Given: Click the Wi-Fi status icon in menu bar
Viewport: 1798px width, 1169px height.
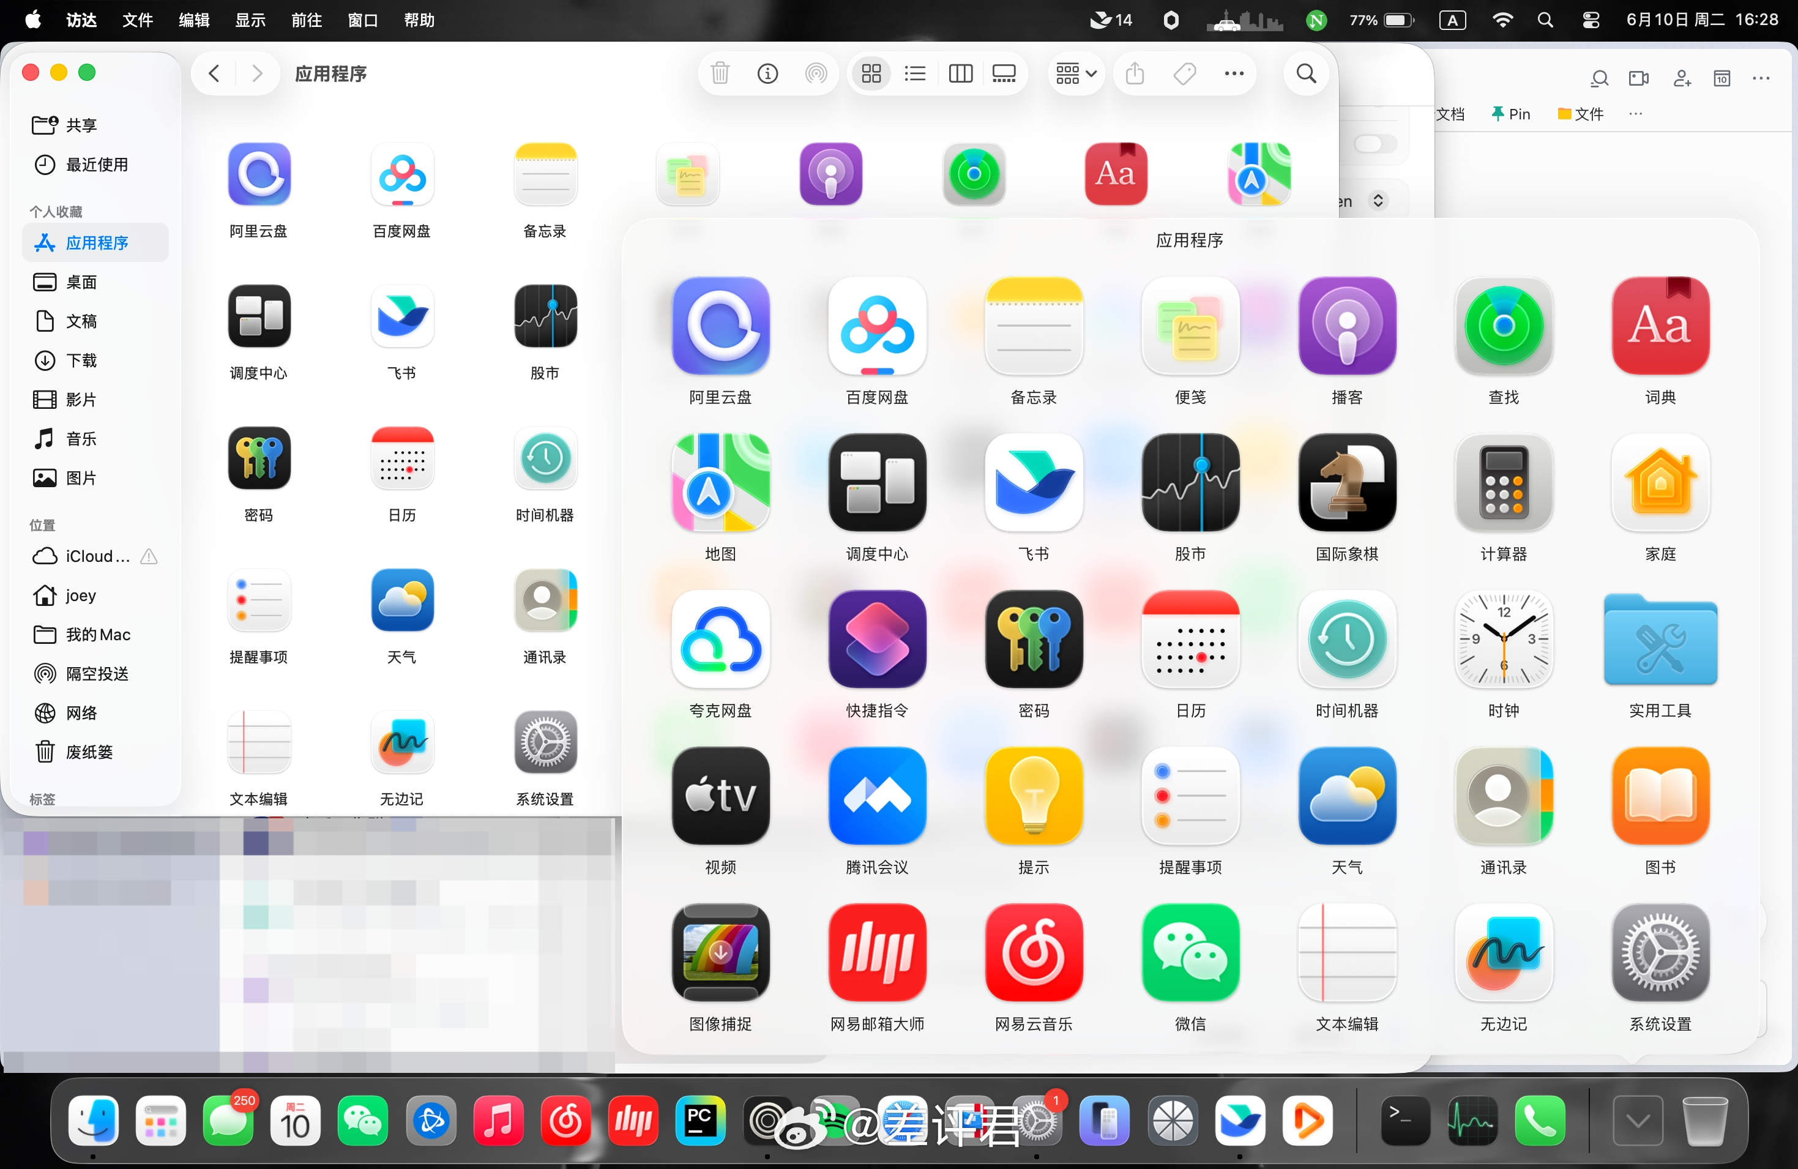Looking at the screenshot, I should [1502, 20].
